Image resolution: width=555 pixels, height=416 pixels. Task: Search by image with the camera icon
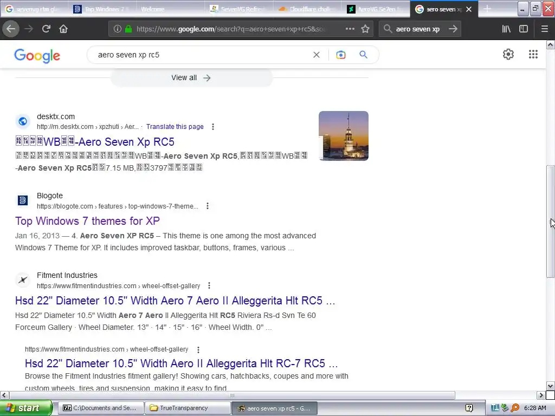click(340, 55)
